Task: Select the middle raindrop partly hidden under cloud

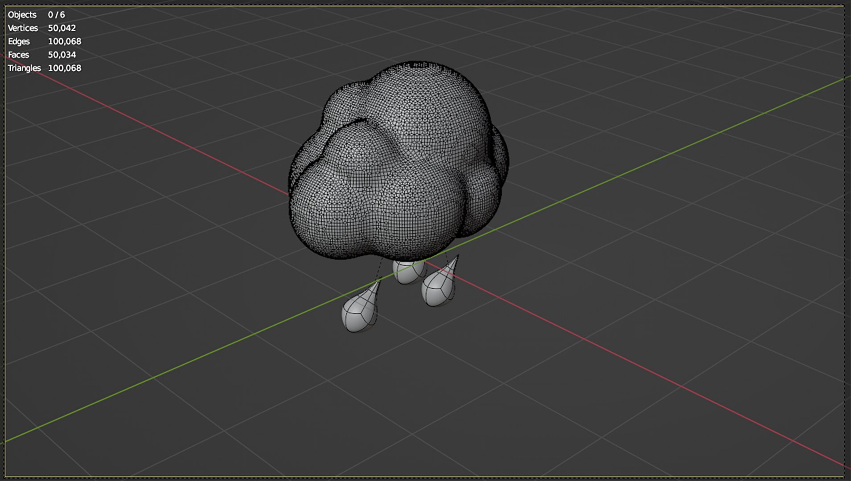Action: point(408,272)
